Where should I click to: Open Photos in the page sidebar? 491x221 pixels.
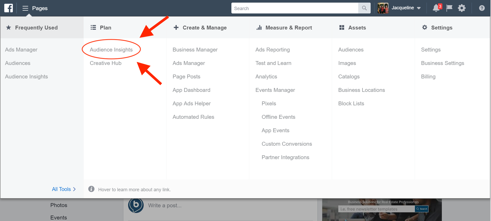59,205
